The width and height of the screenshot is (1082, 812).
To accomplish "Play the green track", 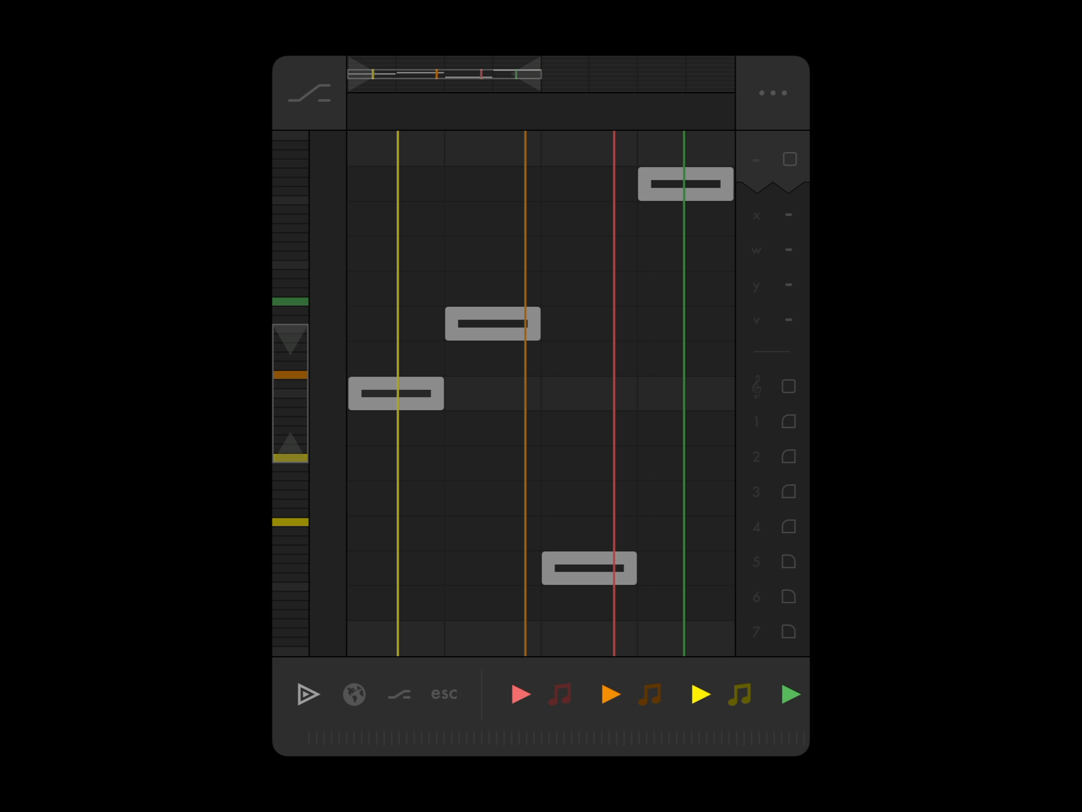I will click(x=790, y=694).
